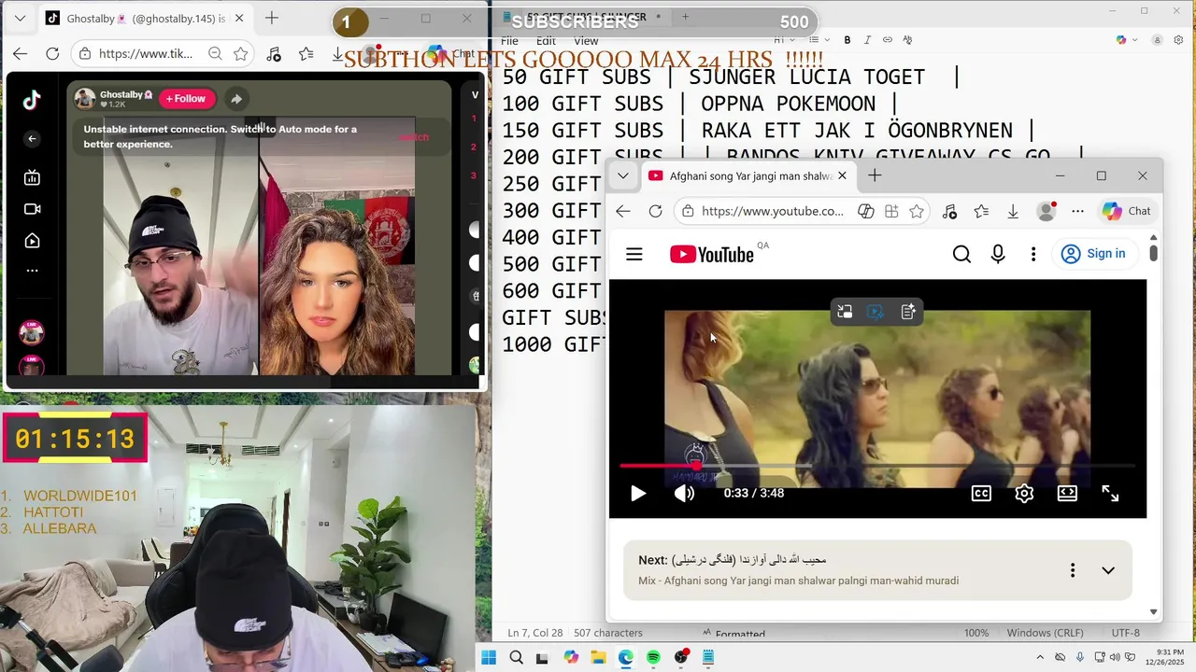Image resolution: width=1196 pixels, height=672 pixels.
Task: Click the TikTok logo in sidebar
Action: pos(32,100)
